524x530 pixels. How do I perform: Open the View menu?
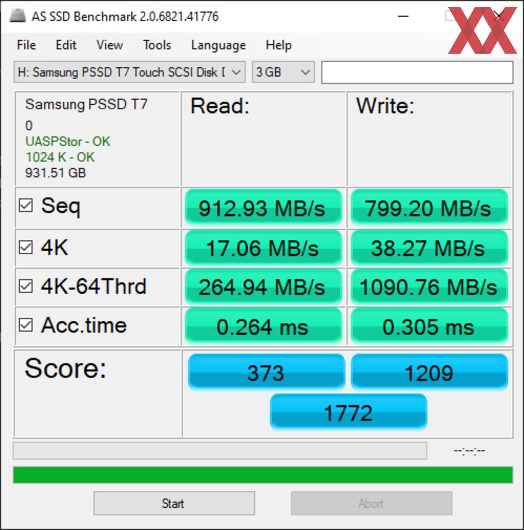(109, 45)
